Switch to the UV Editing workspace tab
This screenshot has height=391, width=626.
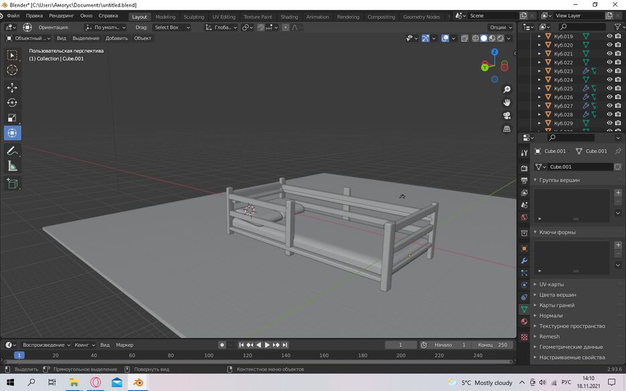click(224, 17)
